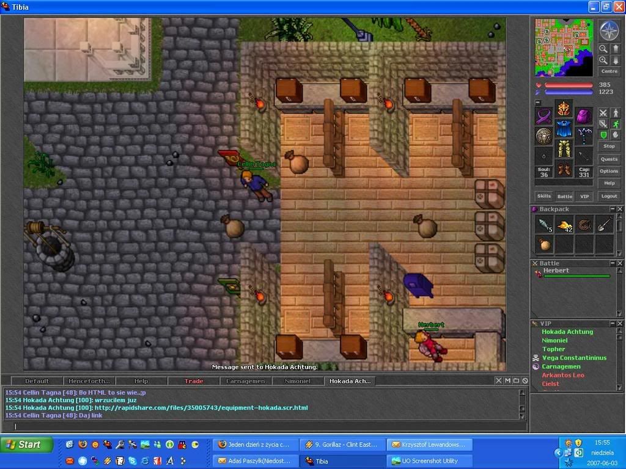Screen dimensions: 626x469
Task: Toggle the Skills window button
Action: point(543,196)
